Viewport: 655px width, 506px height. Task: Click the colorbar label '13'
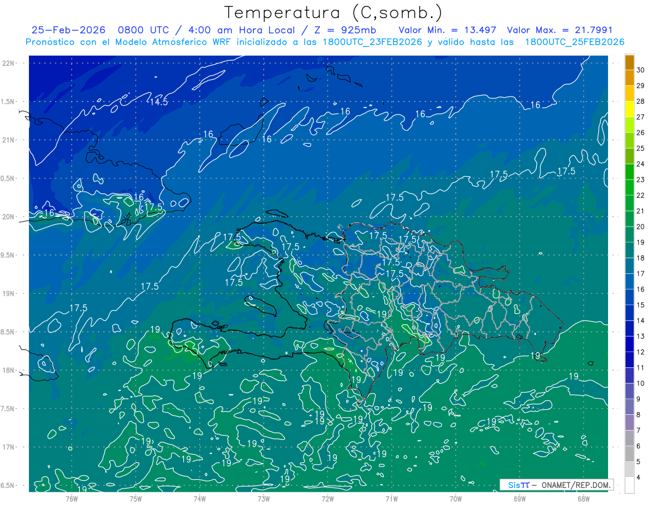click(x=641, y=337)
